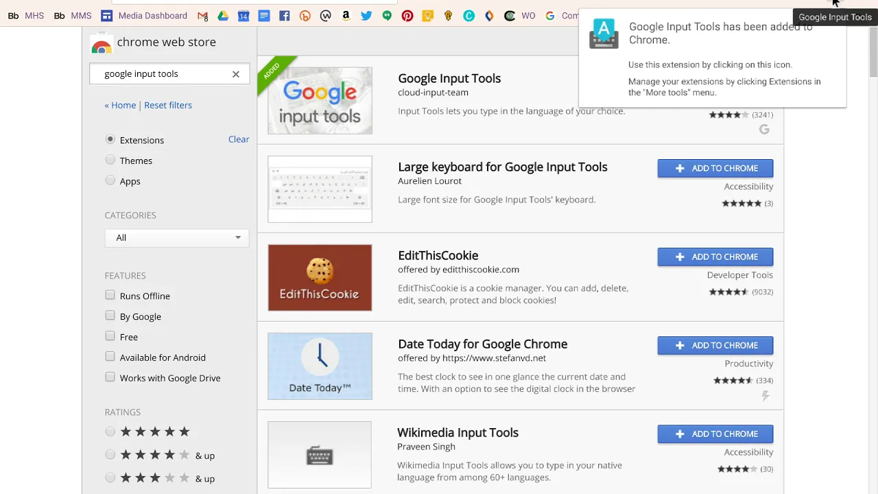Add EditThisCookie to Chrome
The height and width of the screenshot is (494, 878).
tap(715, 257)
